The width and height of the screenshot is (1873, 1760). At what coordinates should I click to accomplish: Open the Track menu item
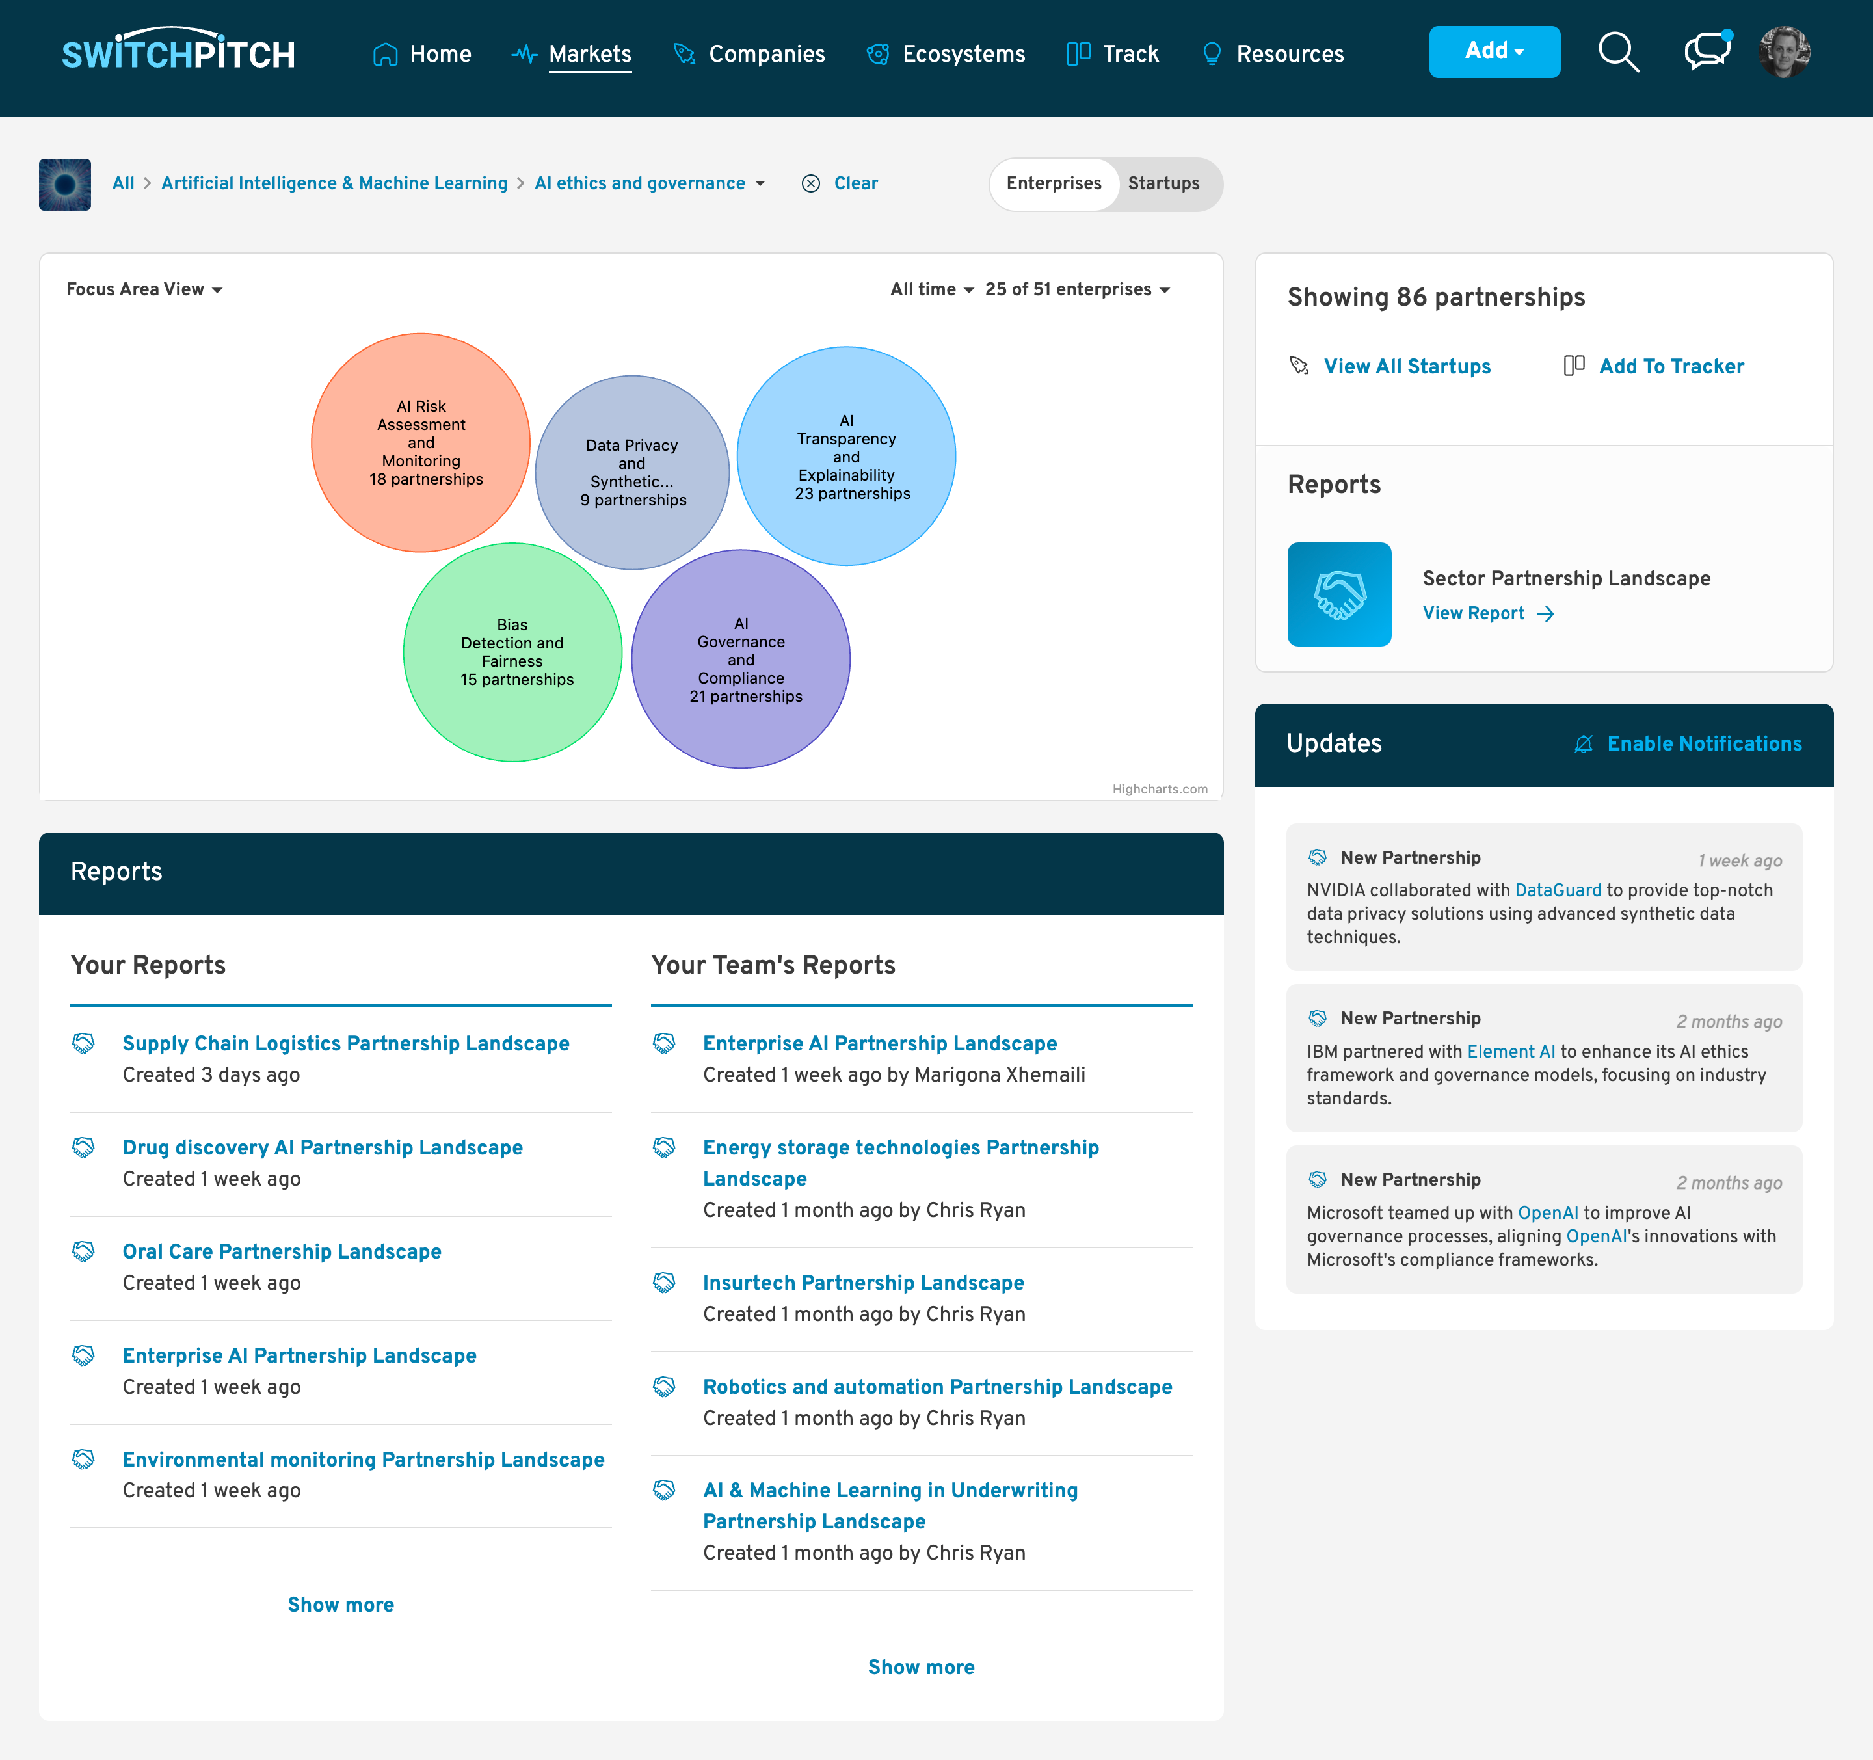[x=1113, y=54]
